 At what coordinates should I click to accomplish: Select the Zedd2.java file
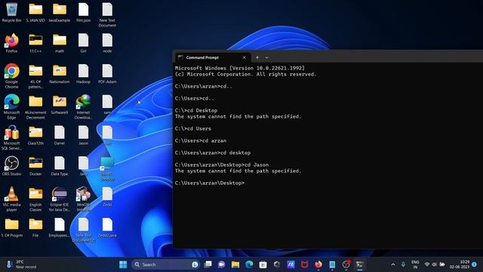coord(107,227)
